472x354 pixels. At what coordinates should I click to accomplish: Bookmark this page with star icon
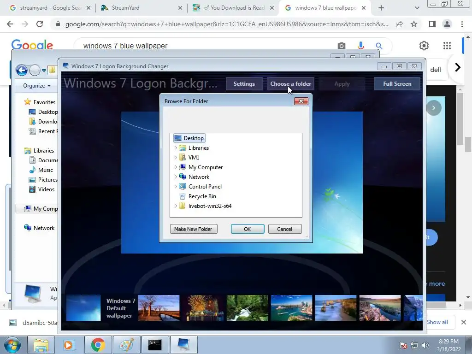click(414, 24)
